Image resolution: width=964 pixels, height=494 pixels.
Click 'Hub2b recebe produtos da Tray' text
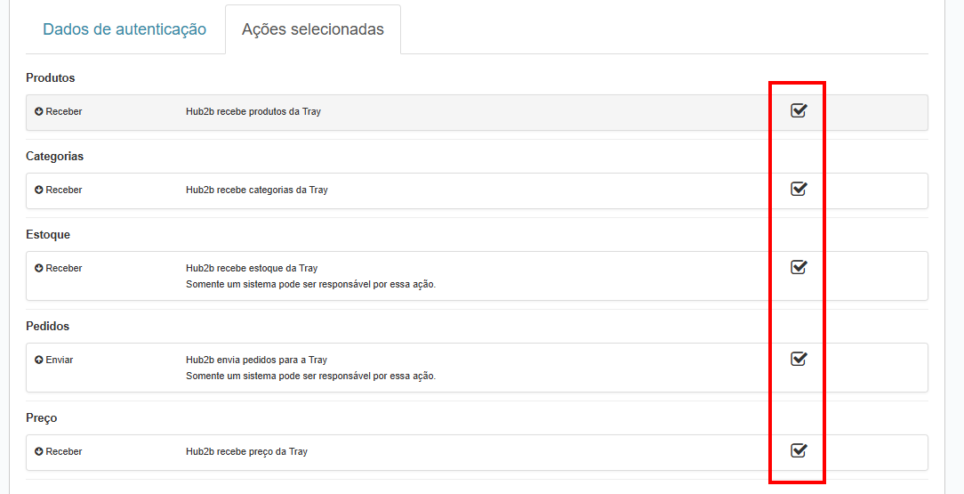tap(253, 111)
